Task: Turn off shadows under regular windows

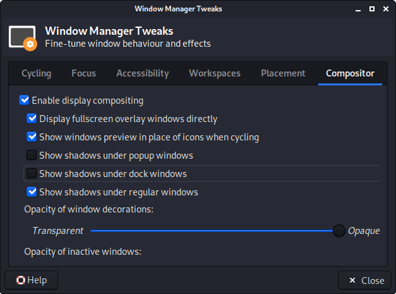Action: [x=32, y=192]
